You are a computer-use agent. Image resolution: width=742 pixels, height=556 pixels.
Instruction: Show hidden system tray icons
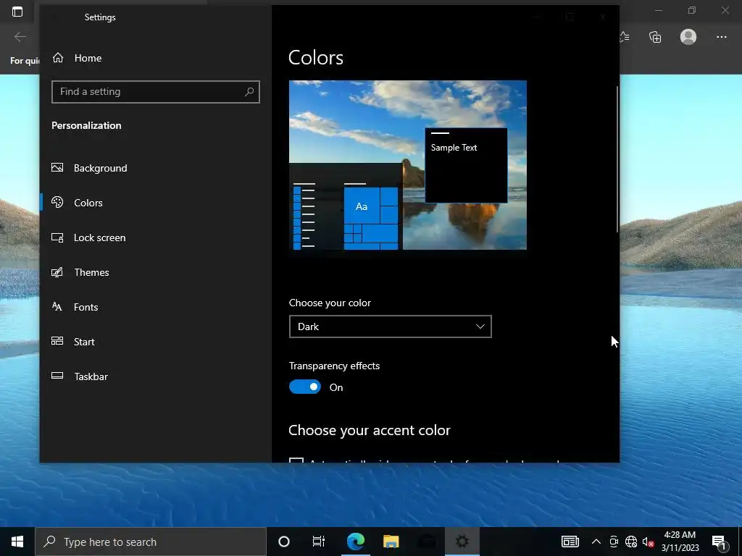[x=596, y=542]
